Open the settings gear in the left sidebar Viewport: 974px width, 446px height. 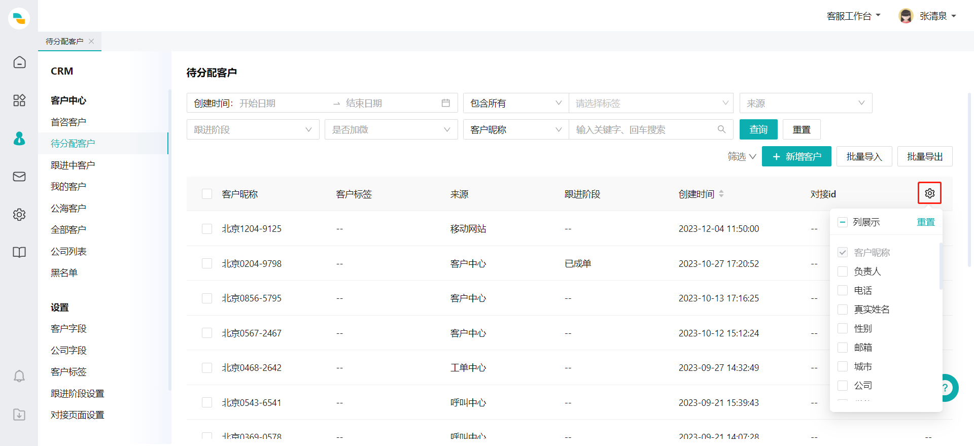(19, 215)
